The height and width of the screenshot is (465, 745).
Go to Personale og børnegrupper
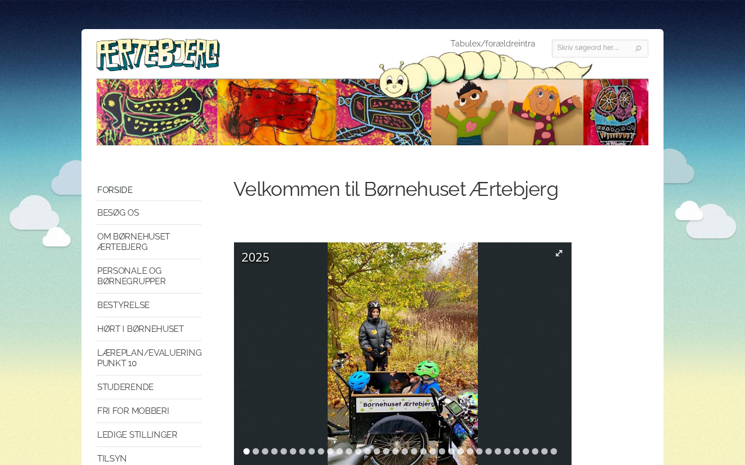pos(132,276)
